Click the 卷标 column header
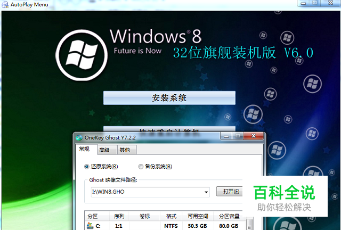This screenshot has height=230, width=341. pos(144,216)
